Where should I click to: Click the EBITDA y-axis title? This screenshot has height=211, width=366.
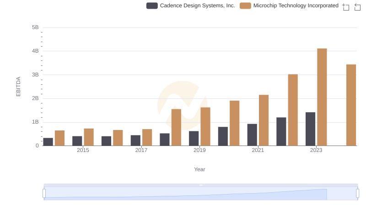coord(19,87)
